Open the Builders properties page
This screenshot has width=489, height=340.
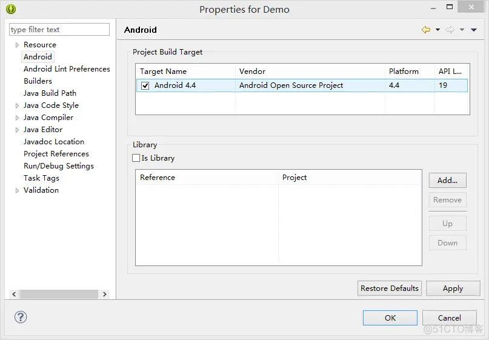coord(38,81)
